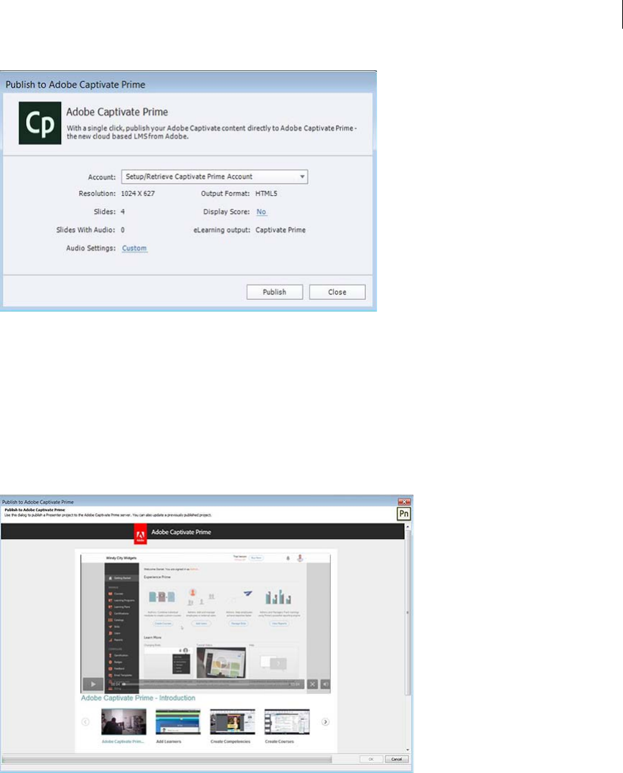Viewport: 623px width, 773px height.
Task: Open the Account dropdown list
Action: 215,177
